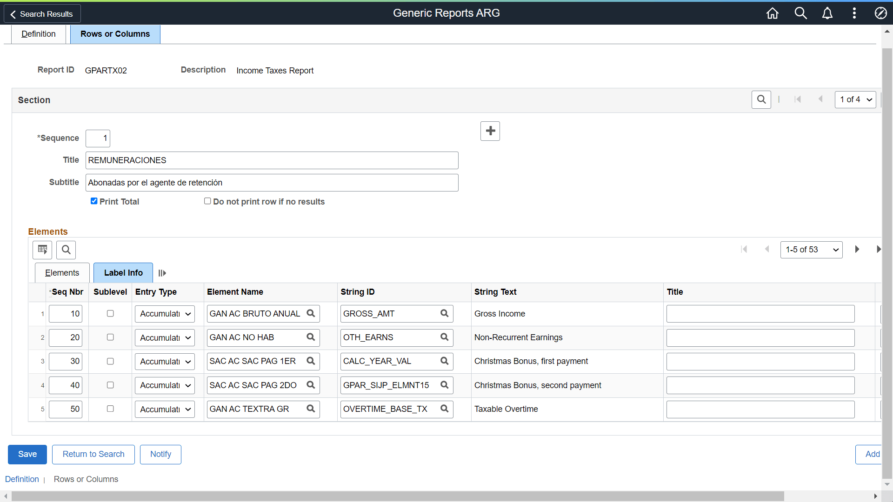Click Return to Search button
The image size is (893, 502).
tap(93, 454)
